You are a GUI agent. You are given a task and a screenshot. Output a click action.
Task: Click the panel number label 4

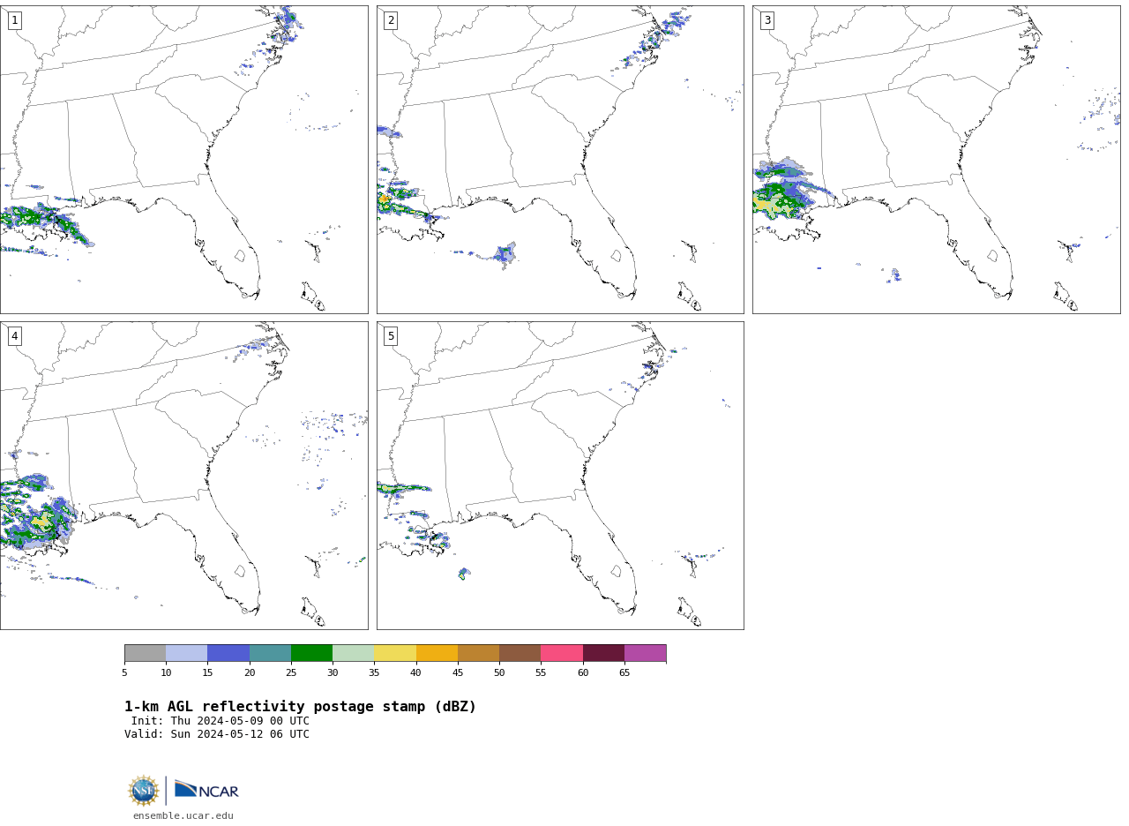[x=14, y=336]
